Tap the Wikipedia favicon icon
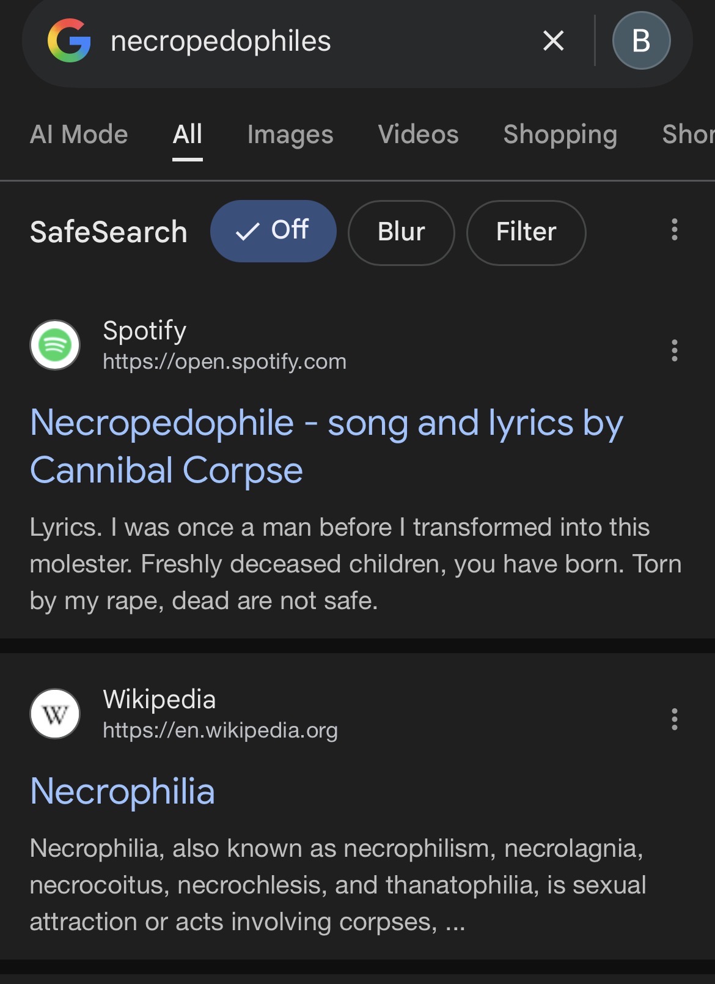The image size is (715, 984). tap(55, 714)
